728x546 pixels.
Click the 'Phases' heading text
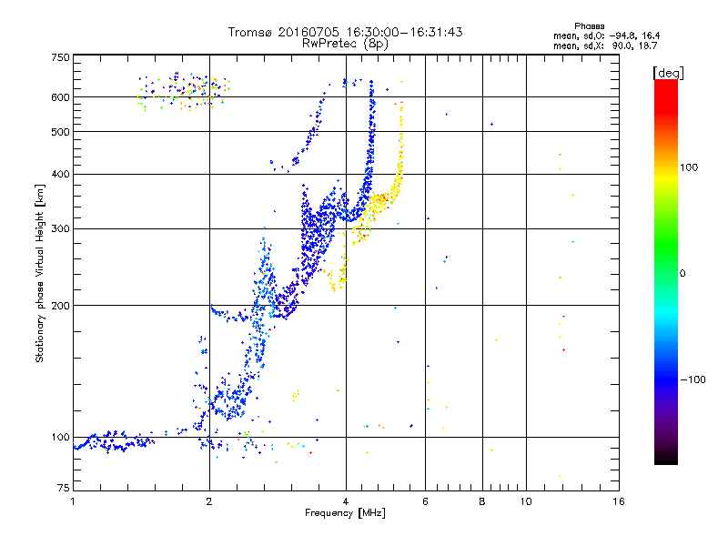[x=589, y=26]
